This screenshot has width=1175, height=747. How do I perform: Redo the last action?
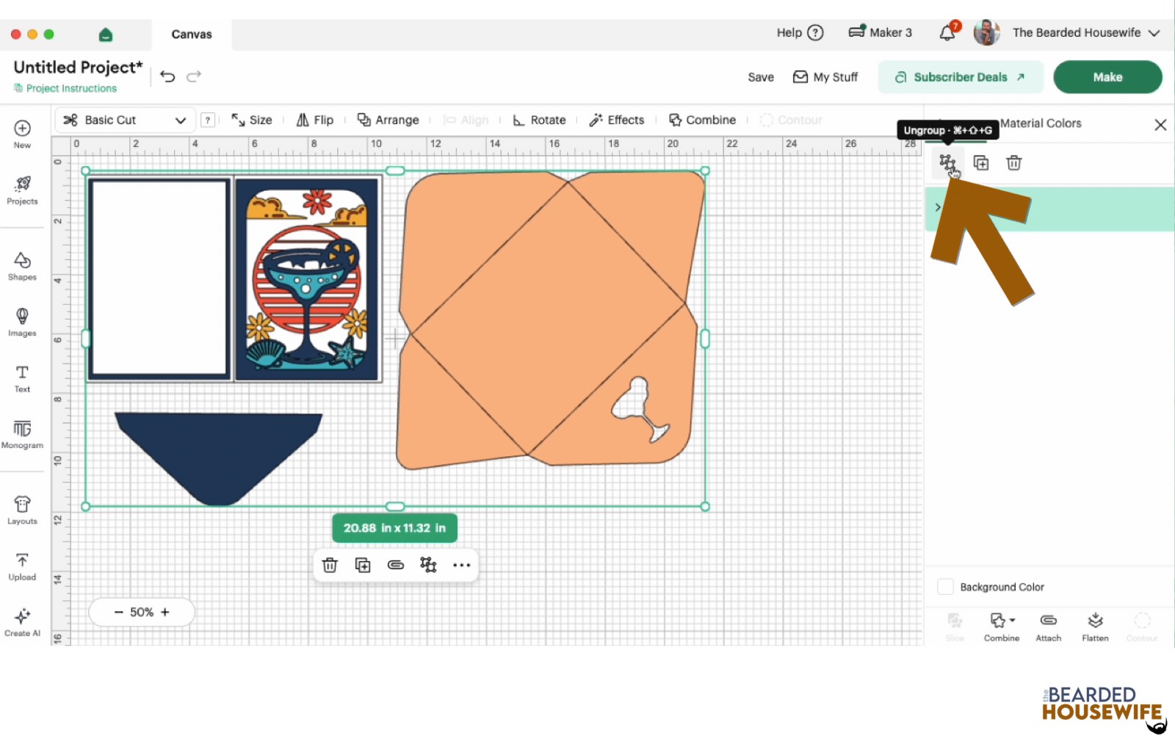194,76
